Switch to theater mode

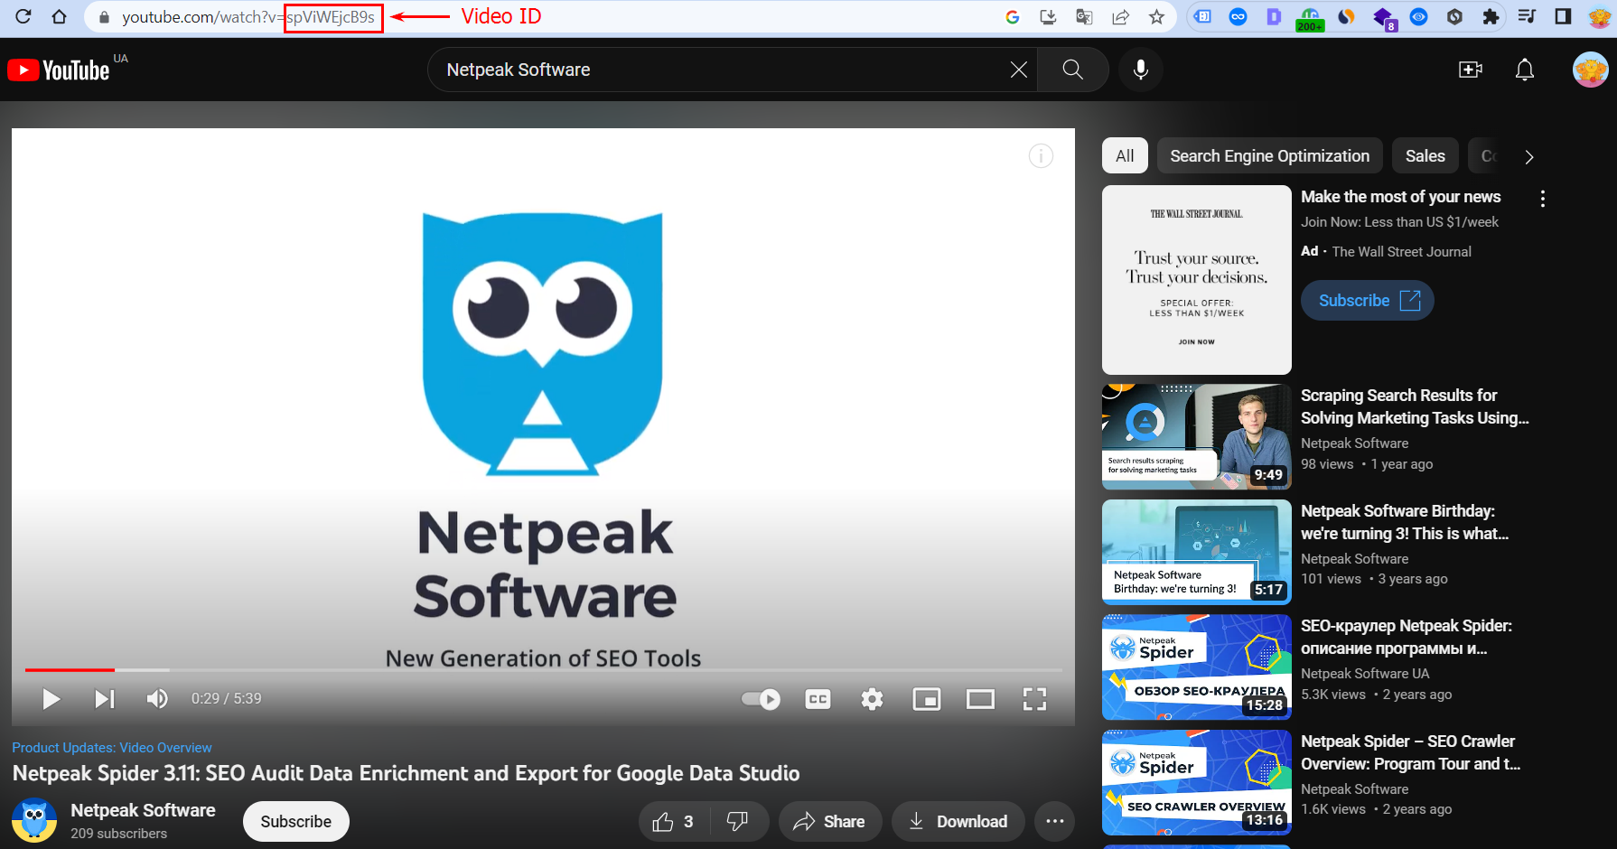point(980,699)
